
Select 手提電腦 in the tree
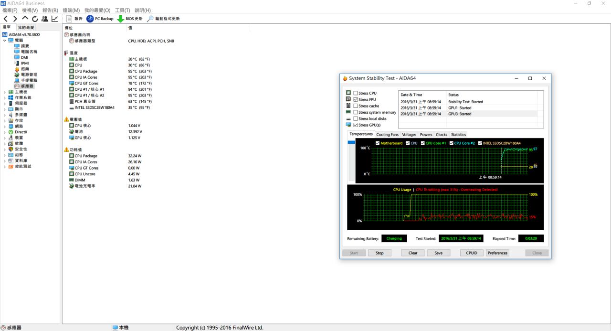(25, 80)
